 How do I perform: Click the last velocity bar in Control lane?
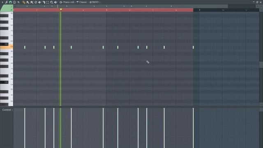(x=193, y=128)
